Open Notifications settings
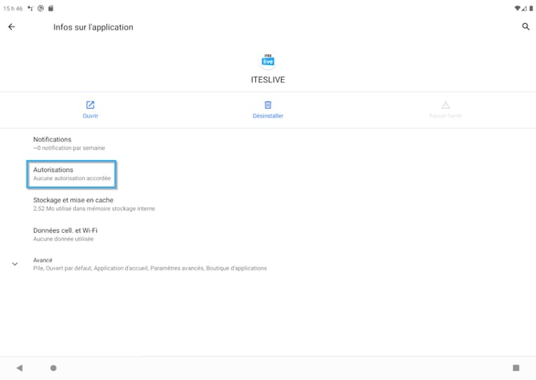 click(268, 143)
